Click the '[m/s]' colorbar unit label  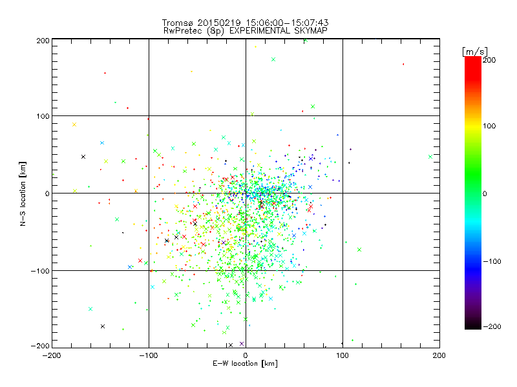(x=475, y=52)
